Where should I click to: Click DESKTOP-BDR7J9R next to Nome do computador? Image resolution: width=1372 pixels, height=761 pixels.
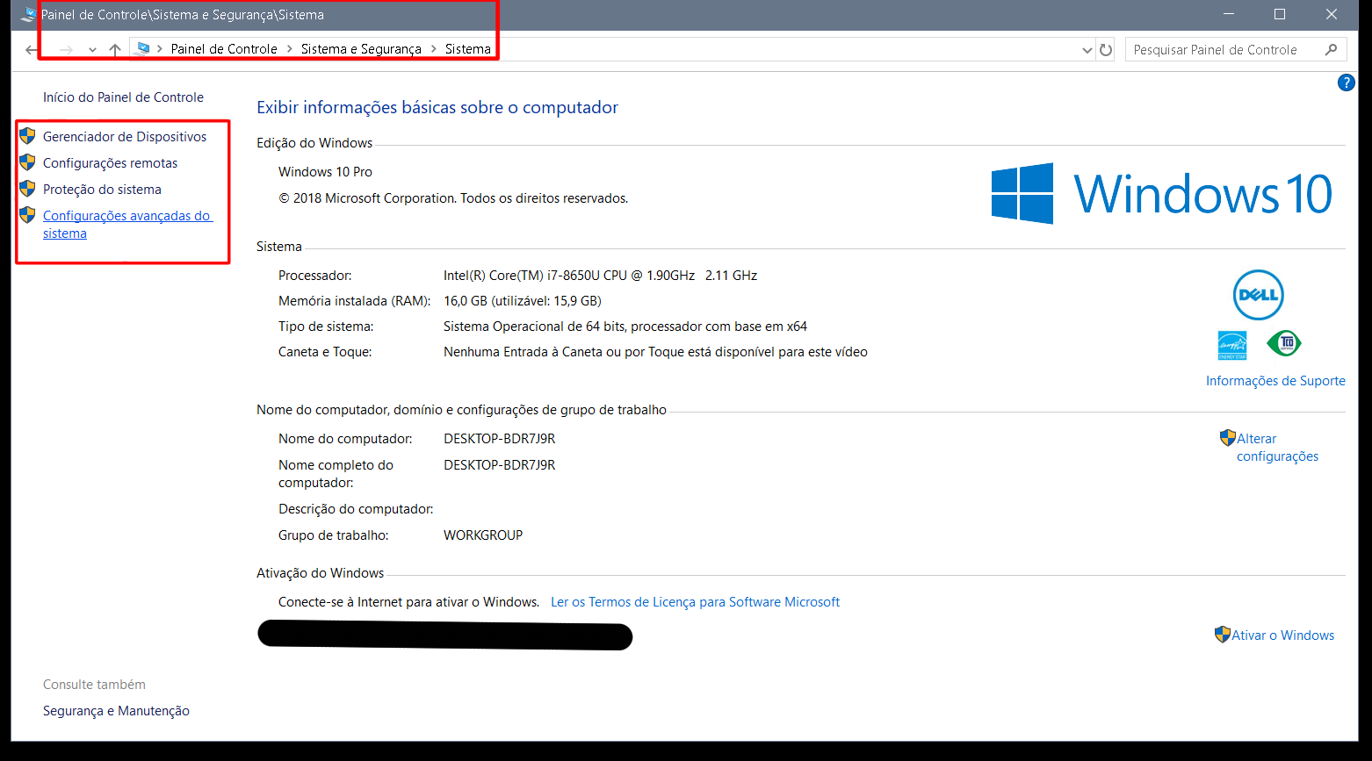coord(499,439)
